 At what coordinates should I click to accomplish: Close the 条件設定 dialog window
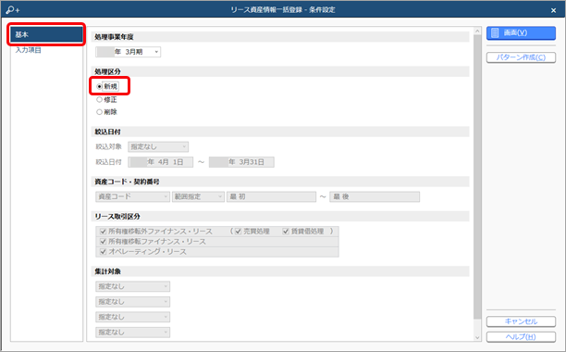click(553, 10)
